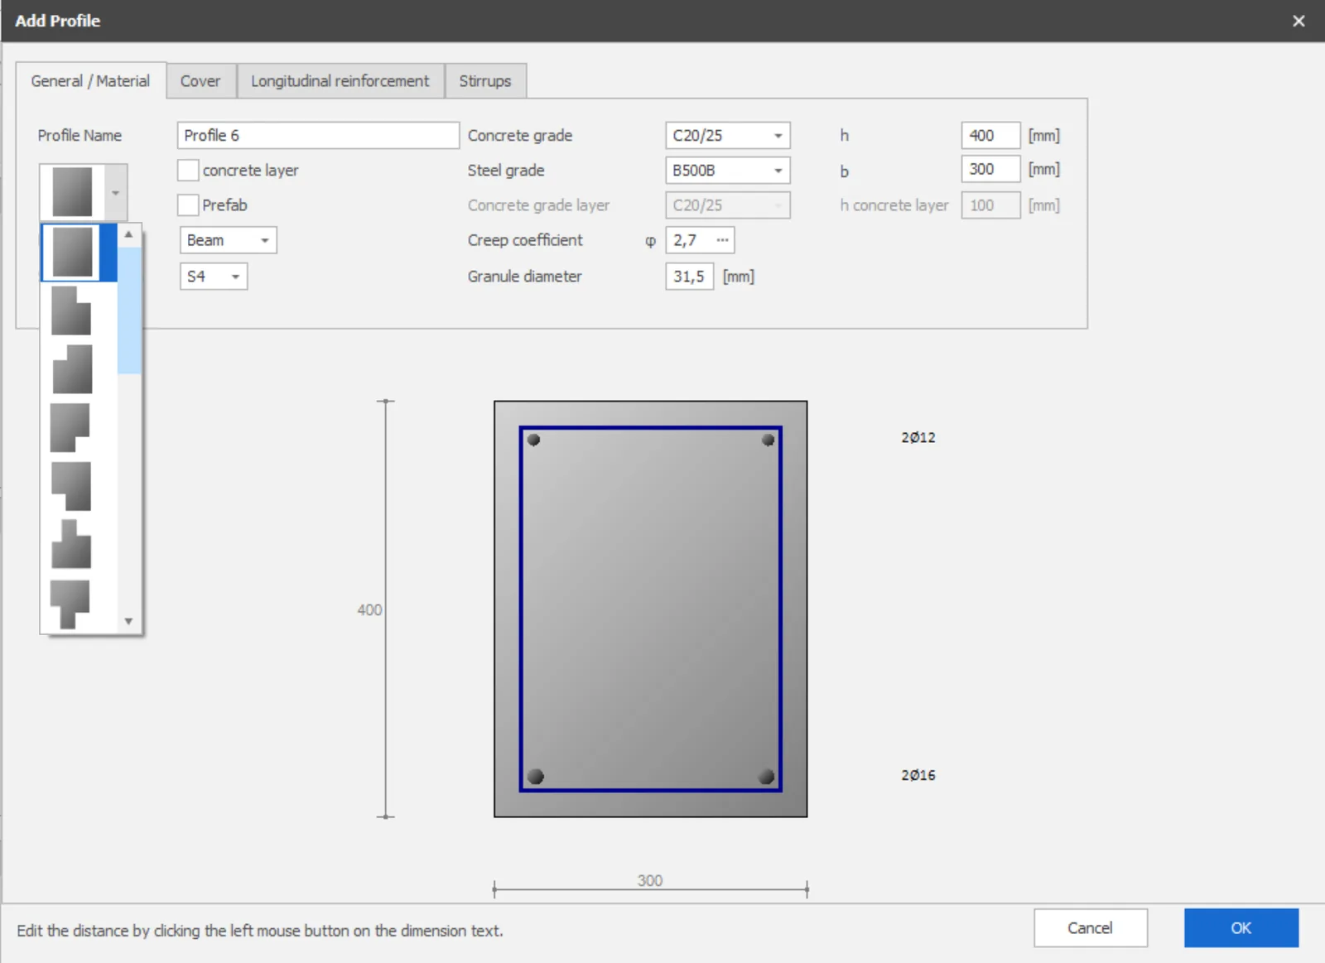The height and width of the screenshot is (963, 1325).
Task: Click the shape list scrollbar thumb
Action: 129,310
